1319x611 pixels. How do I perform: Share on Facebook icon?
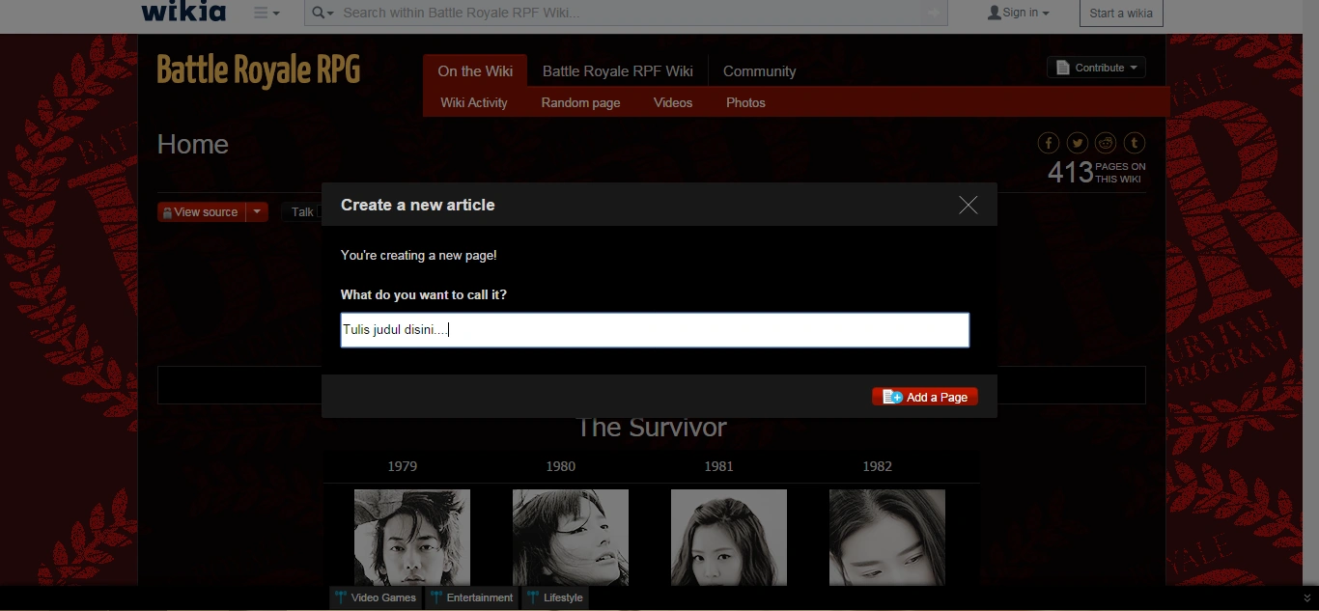coord(1049,143)
